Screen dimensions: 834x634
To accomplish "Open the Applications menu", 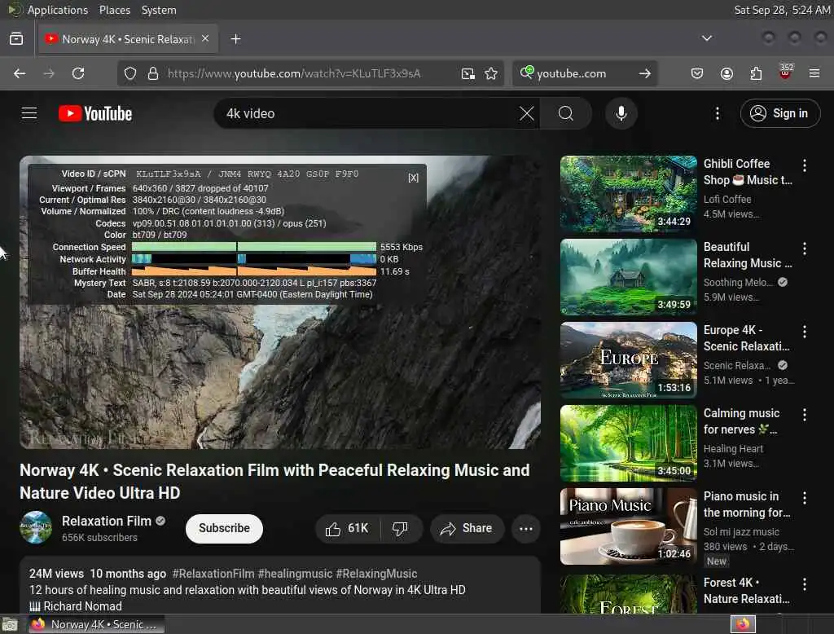I will click(x=58, y=10).
